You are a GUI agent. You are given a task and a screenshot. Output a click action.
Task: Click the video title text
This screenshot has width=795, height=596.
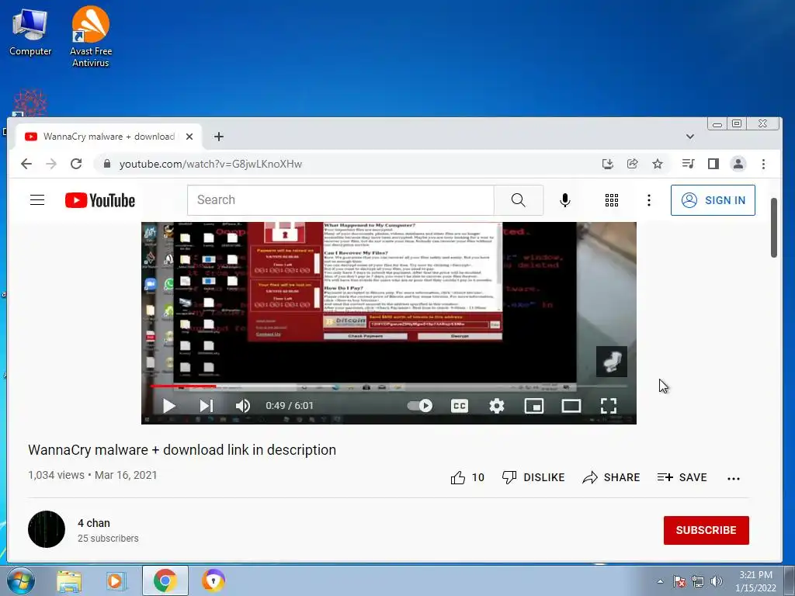182,450
